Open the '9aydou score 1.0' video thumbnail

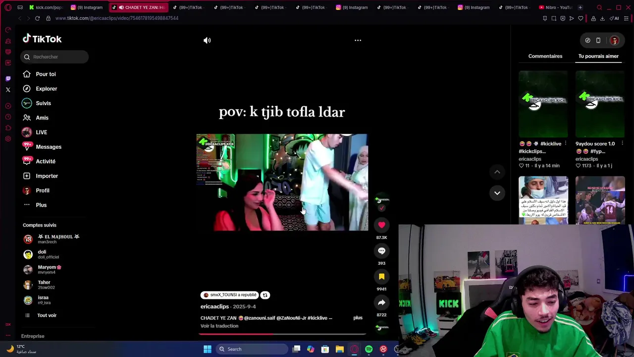coord(600,104)
